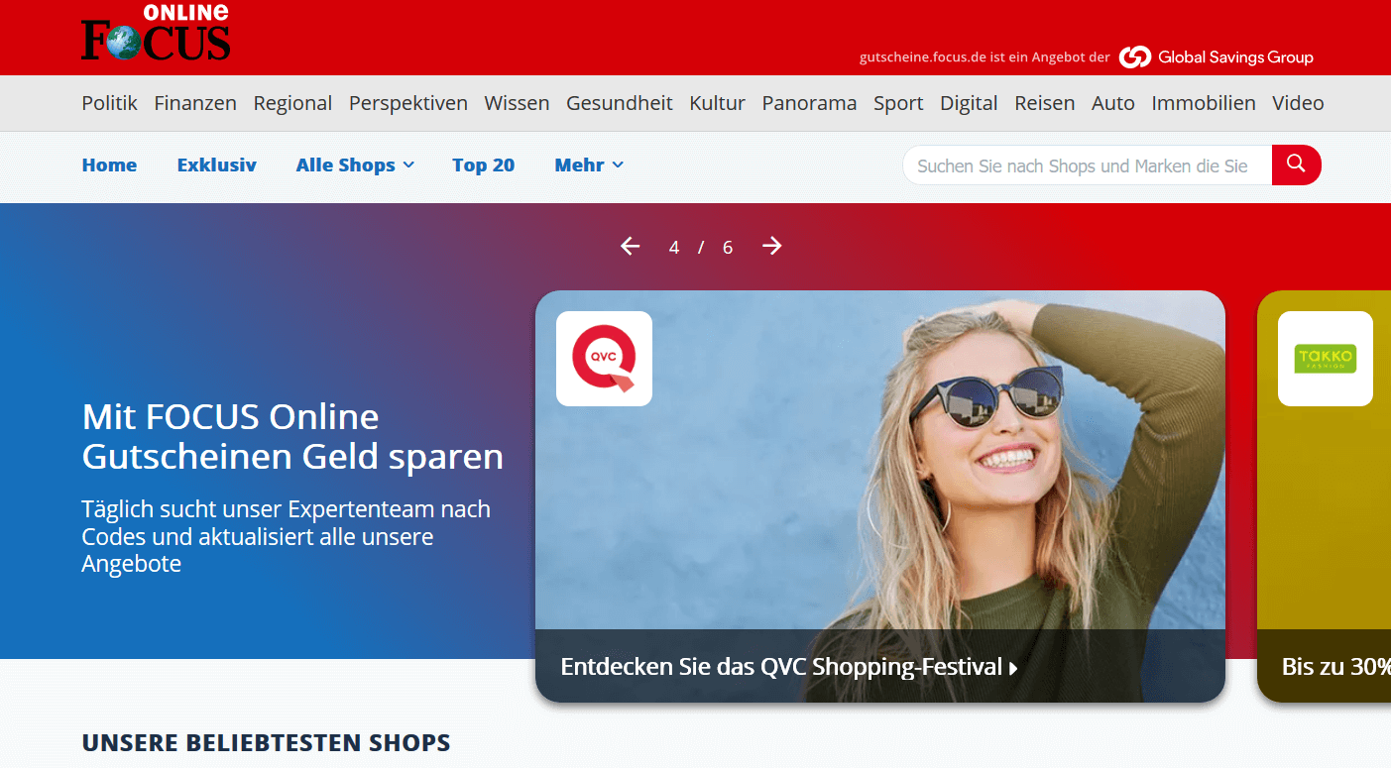The width and height of the screenshot is (1391, 768).
Task: Click the red search magnifier button
Action: [1296, 165]
